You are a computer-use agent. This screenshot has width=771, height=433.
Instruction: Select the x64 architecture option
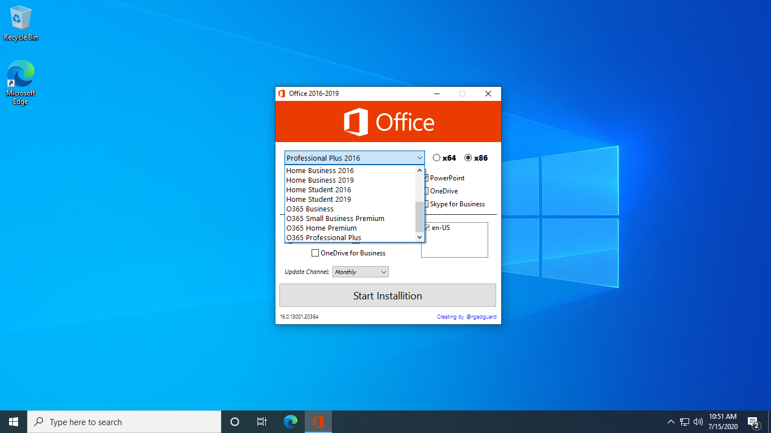click(444, 158)
